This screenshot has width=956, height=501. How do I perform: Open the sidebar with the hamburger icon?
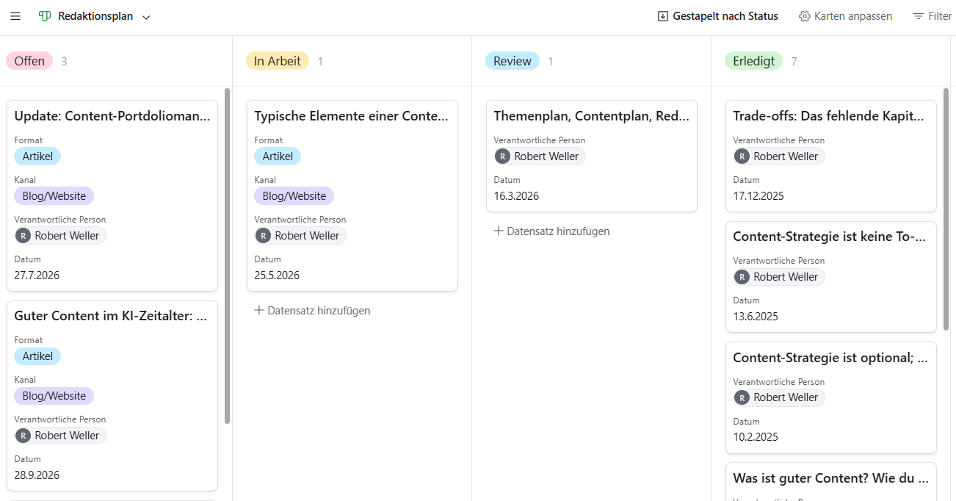click(15, 15)
